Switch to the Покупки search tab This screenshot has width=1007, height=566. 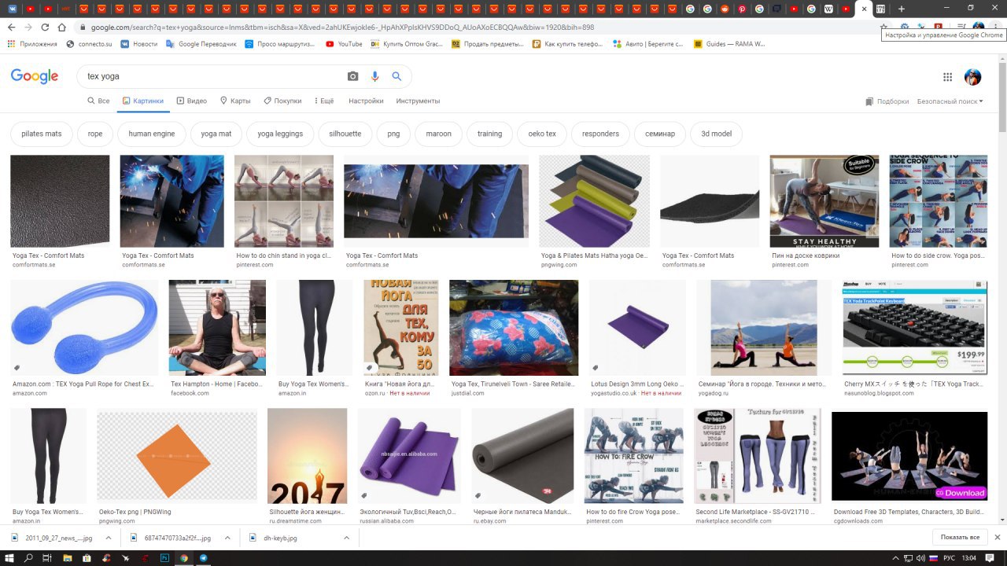tap(282, 101)
